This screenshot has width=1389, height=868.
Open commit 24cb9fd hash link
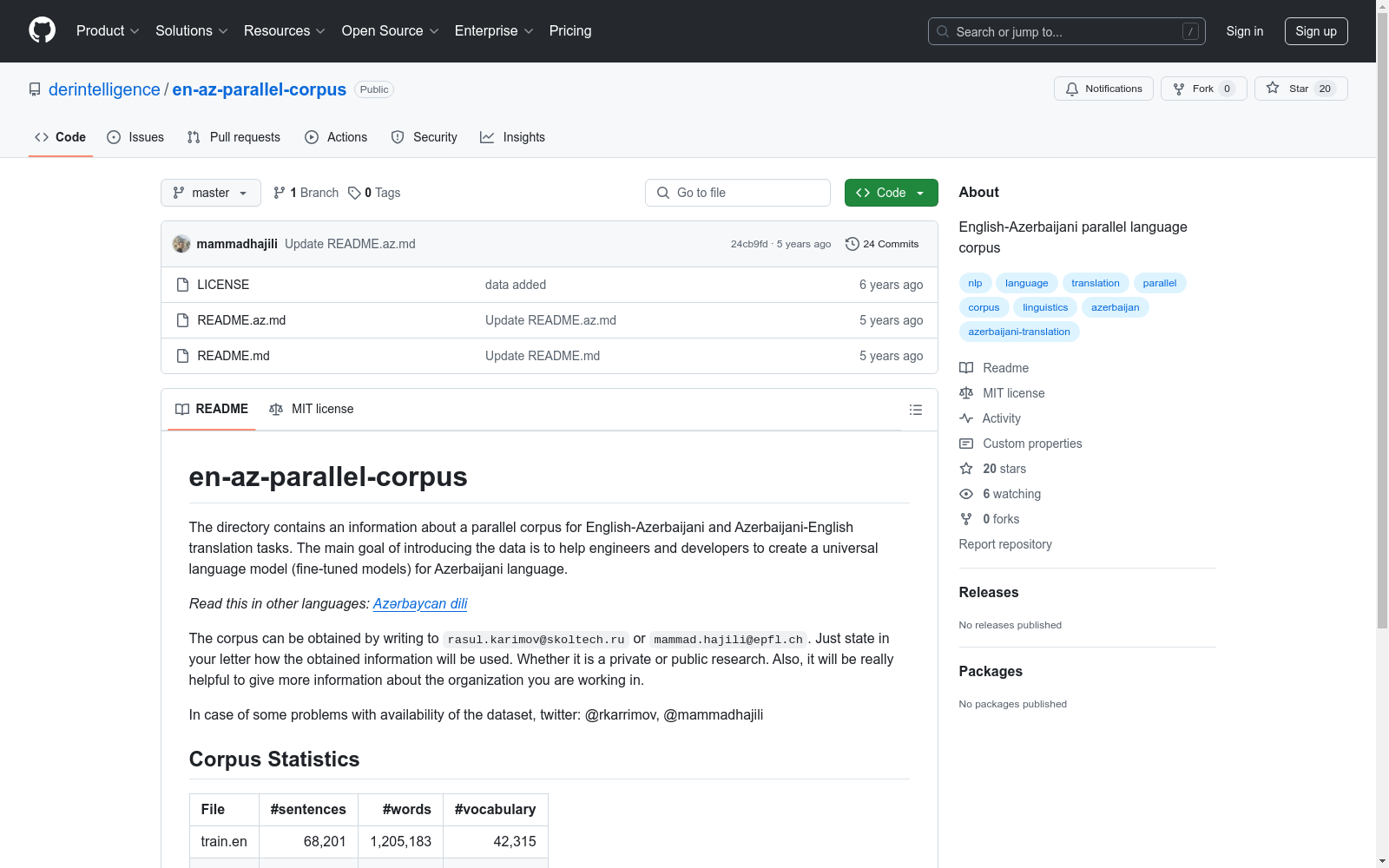click(749, 244)
